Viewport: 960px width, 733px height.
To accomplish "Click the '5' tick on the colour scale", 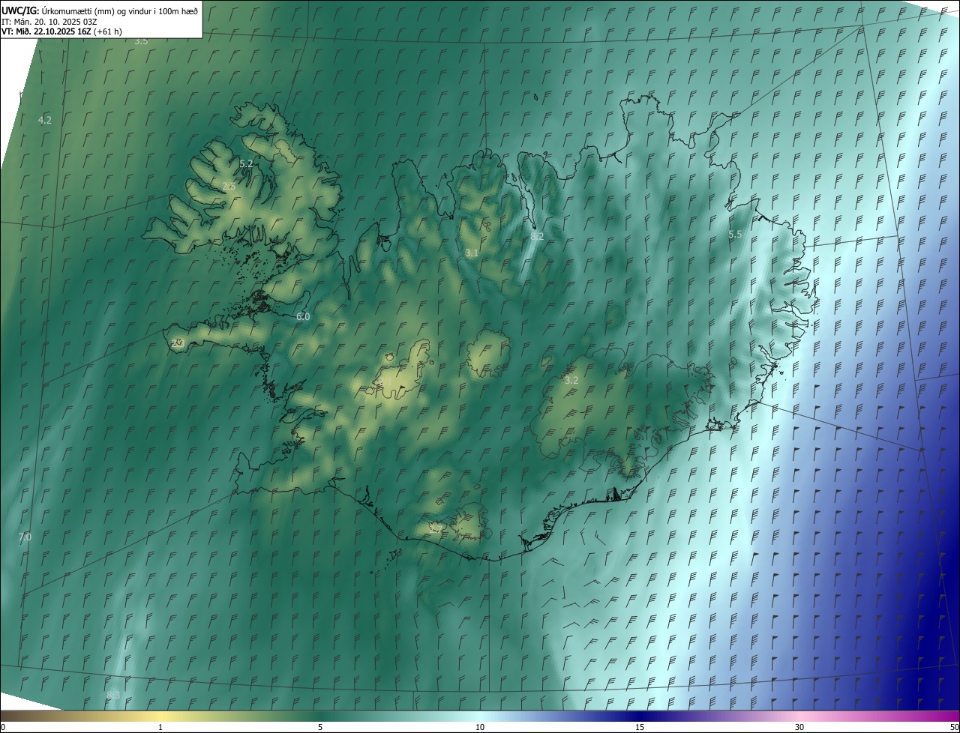I will pos(320,727).
